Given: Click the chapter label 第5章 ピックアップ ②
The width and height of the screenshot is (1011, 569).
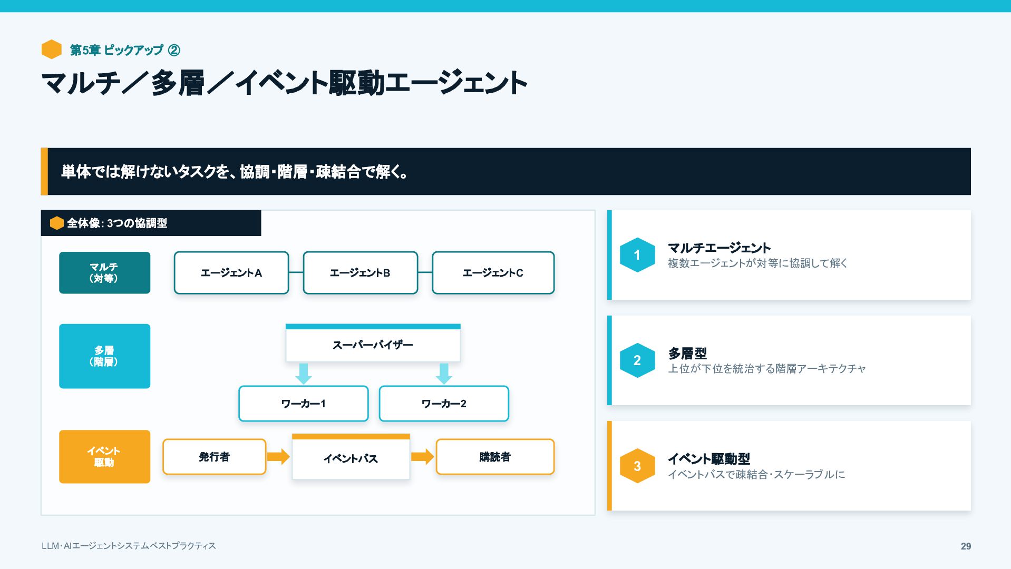Looking at the screenshot, I should [x=125, y=50].
